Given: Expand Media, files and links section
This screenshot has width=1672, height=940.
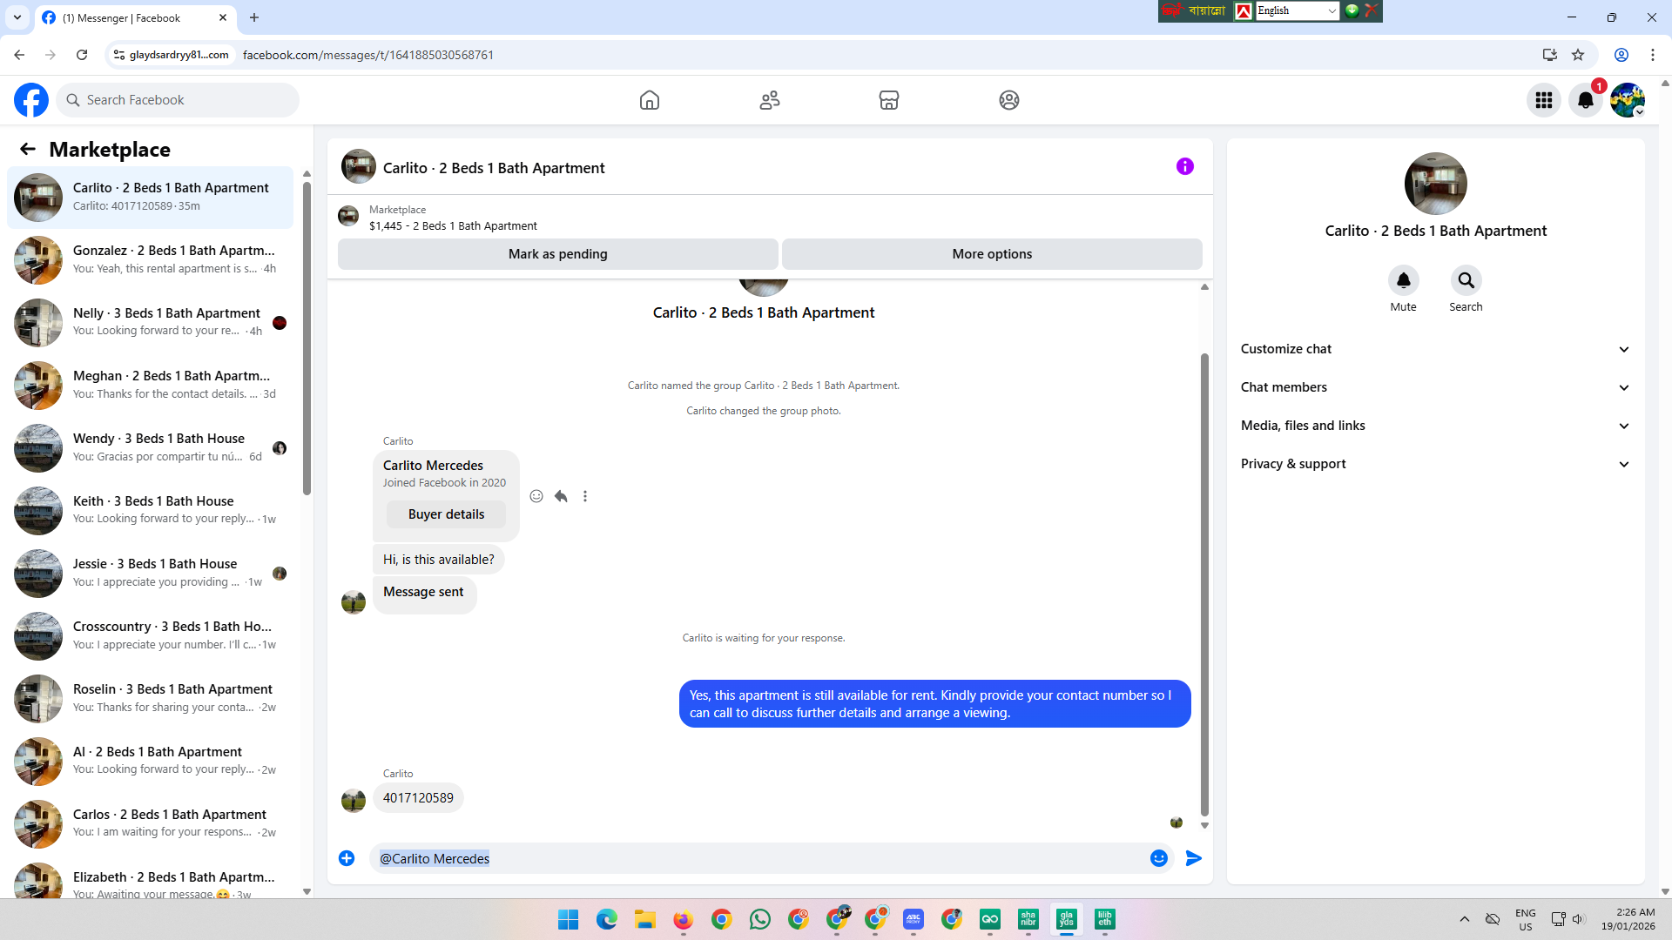Looking at the screenshot, I should click(1435, 426).
